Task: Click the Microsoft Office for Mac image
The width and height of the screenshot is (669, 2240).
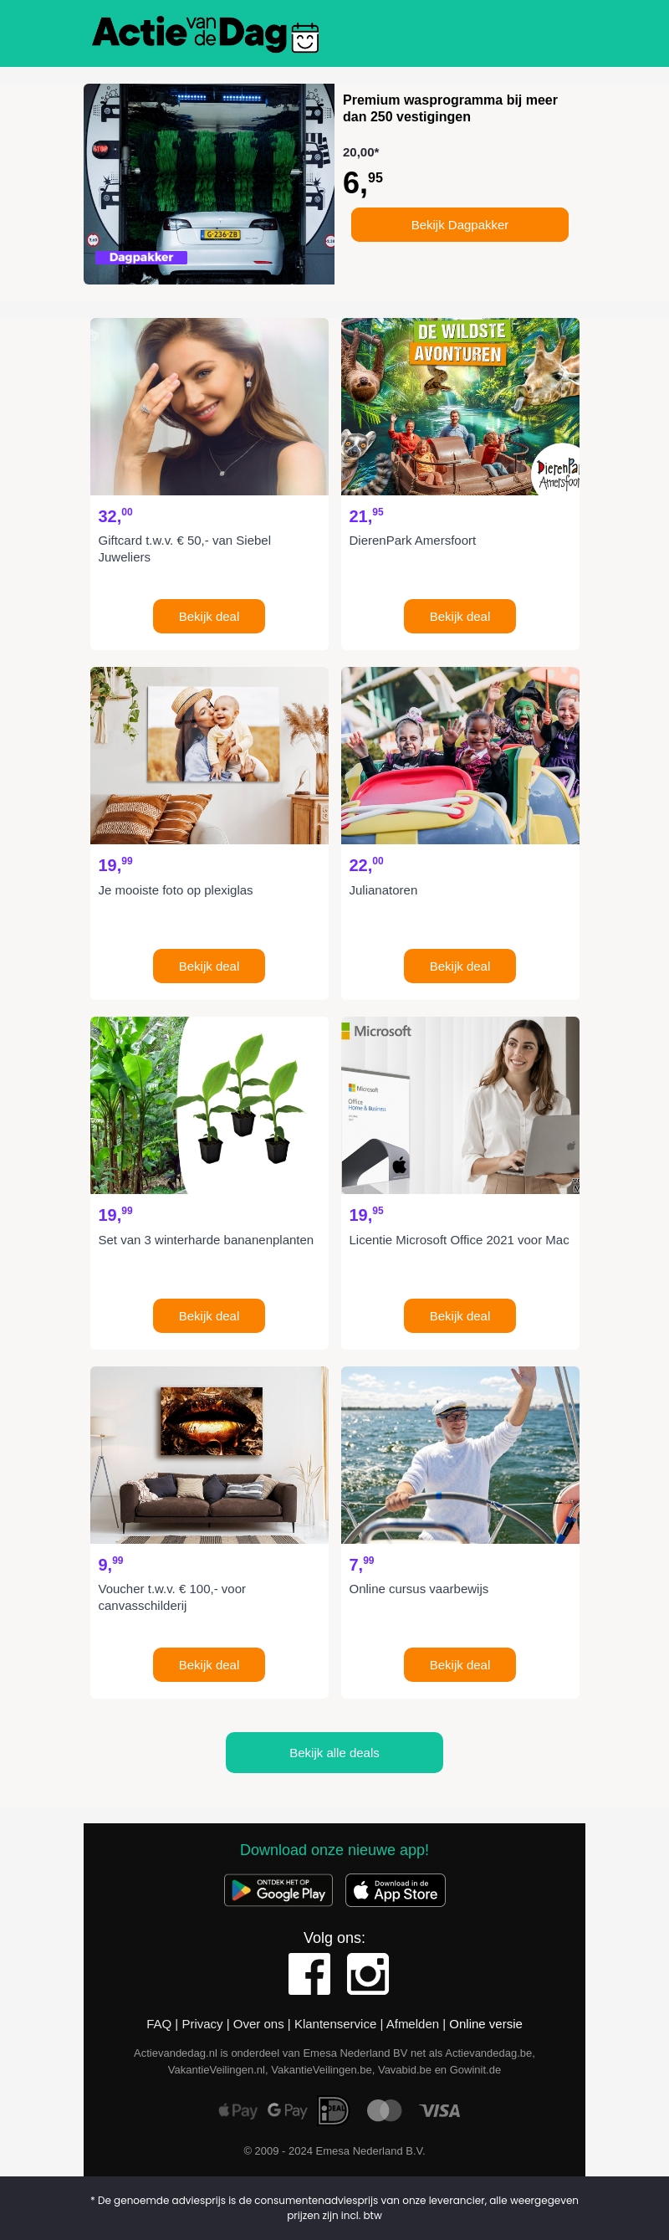Action: (460, 1105)
